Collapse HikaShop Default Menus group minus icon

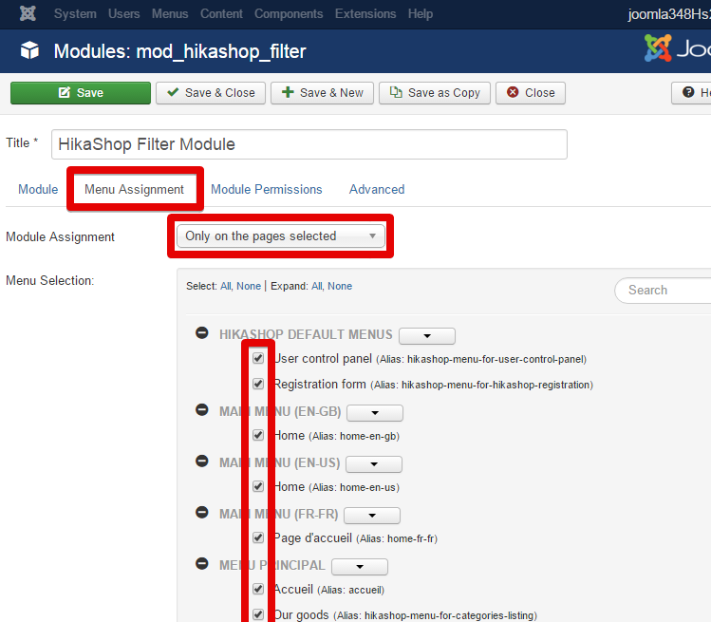pyautogui.click(x=202, y=333)
